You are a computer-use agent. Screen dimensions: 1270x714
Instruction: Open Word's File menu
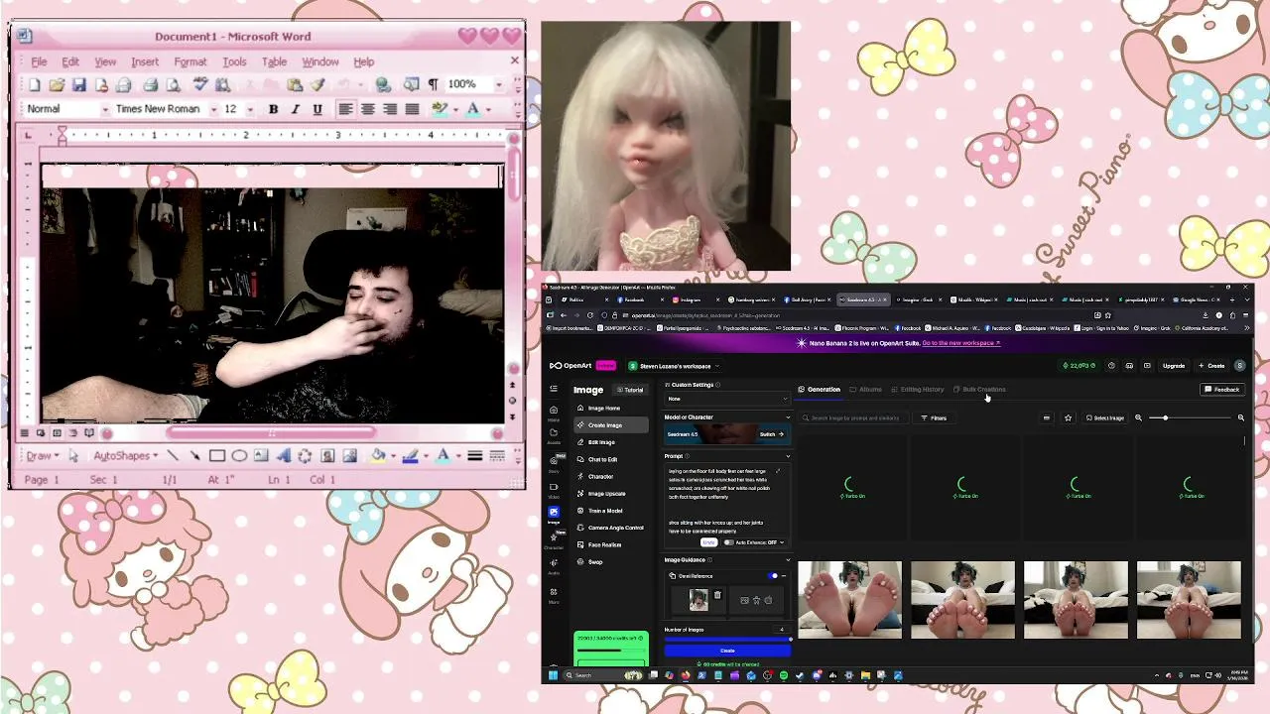(x=39, y=61)
